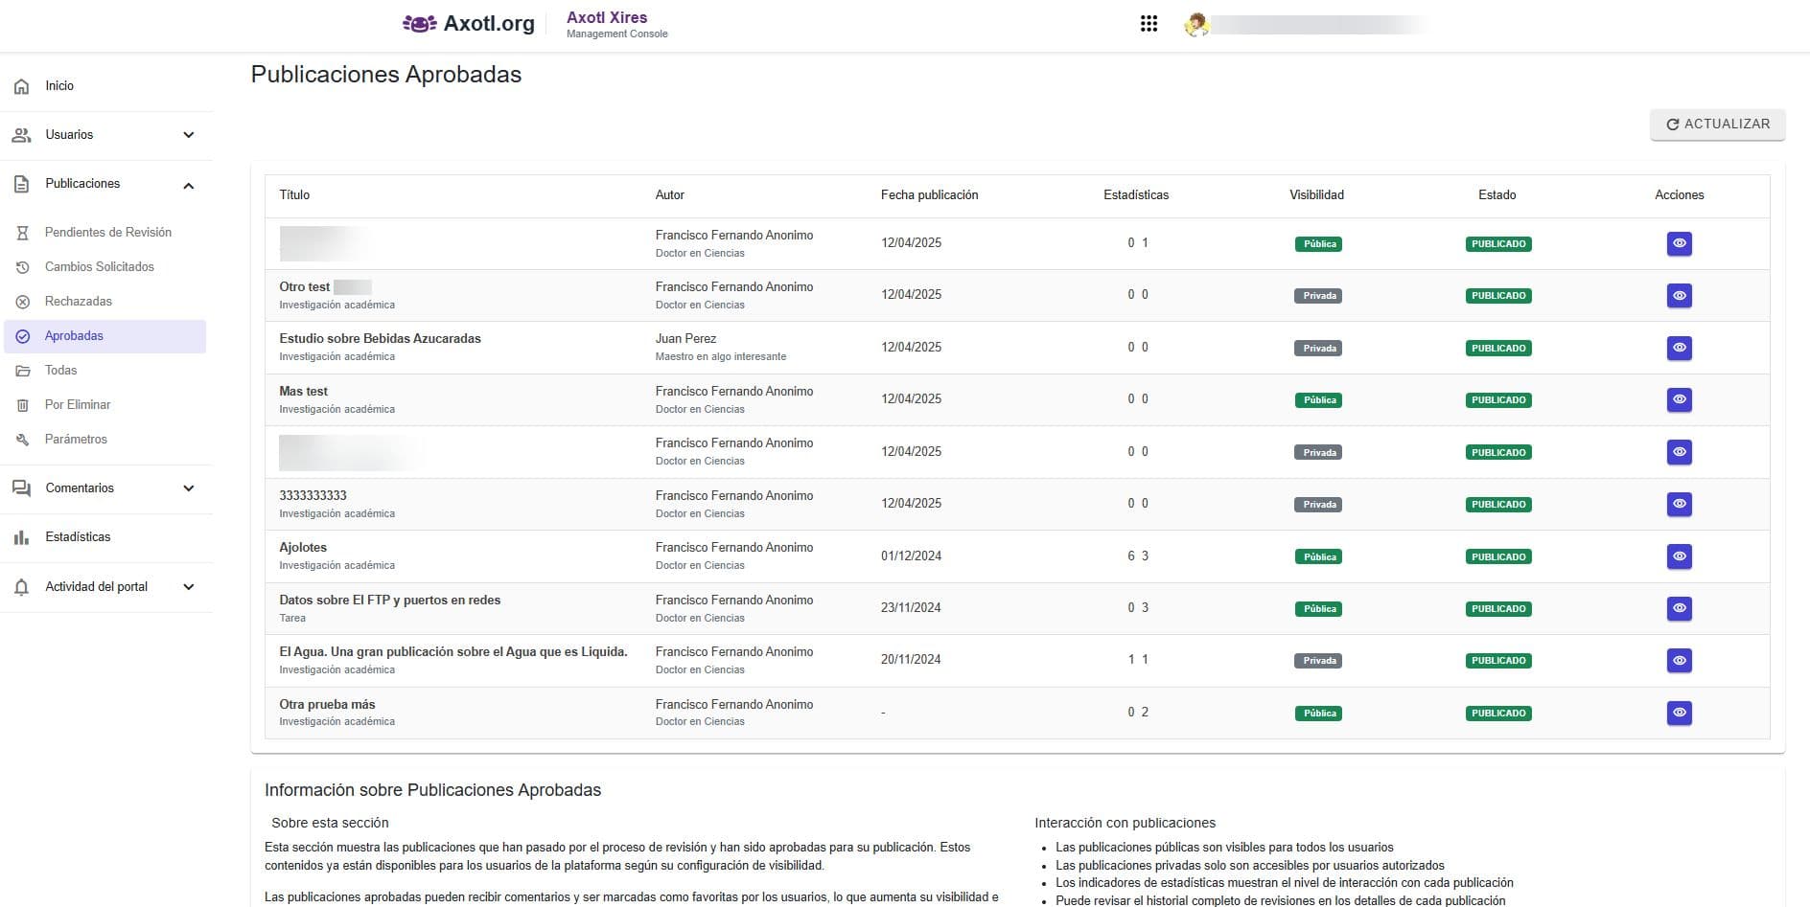The width and height of the screenshot is (1810, 907).
Task: Open the apps grid menu icon
Action: (x=1149, y=24)
